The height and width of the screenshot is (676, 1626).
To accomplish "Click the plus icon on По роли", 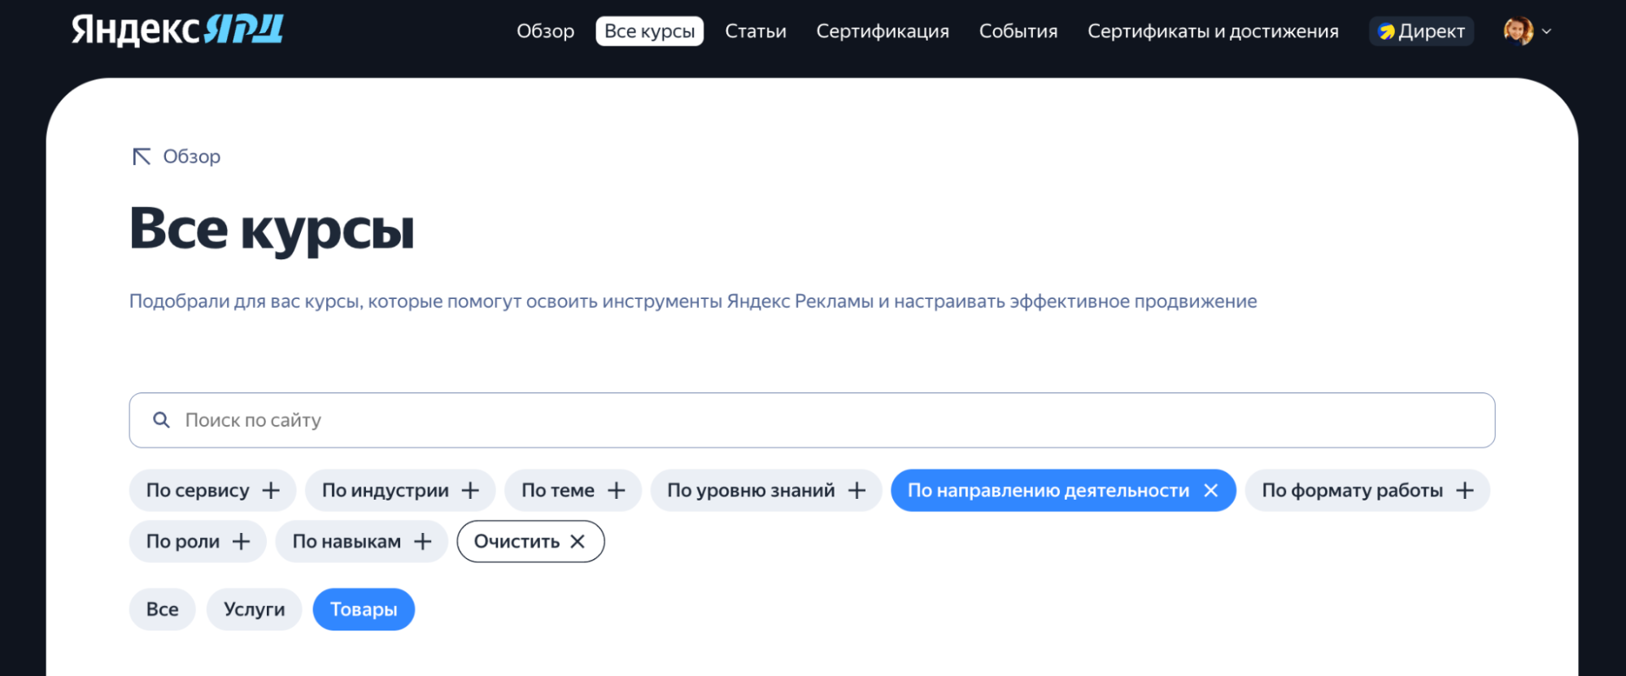I will 241,542.
